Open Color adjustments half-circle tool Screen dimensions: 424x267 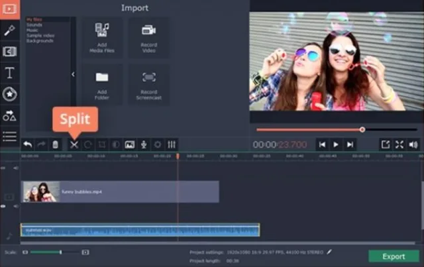116,144
